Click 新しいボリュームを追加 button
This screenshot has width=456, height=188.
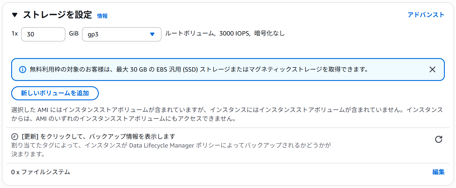(55, 93)
